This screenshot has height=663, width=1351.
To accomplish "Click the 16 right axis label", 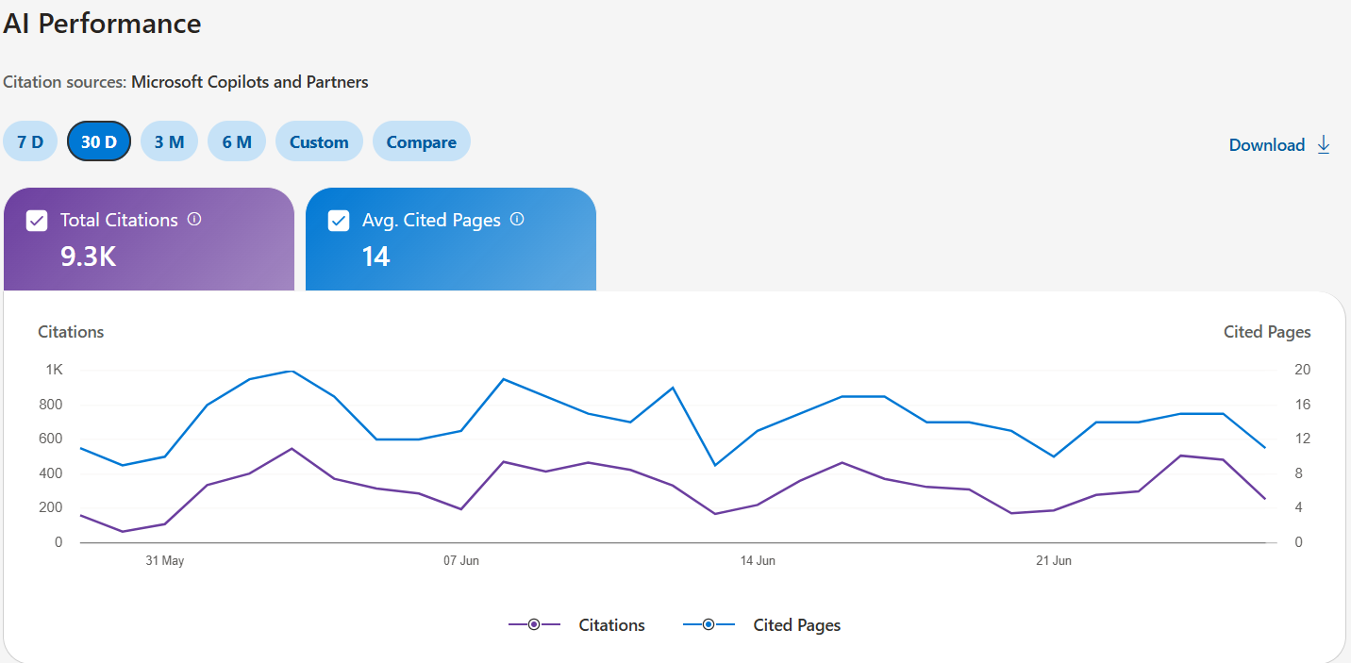I will coord(1302,405).
